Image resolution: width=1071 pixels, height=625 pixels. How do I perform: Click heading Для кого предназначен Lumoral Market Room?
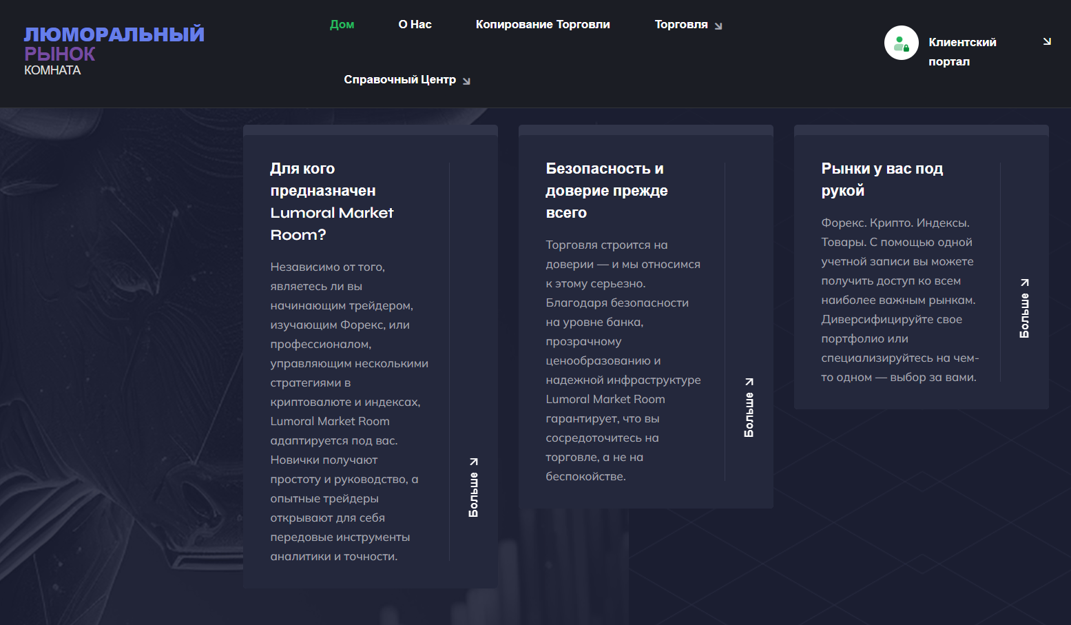(332, 201)
